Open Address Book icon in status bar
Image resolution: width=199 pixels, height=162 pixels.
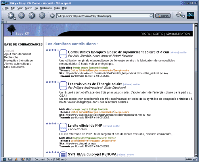(29, 159)
